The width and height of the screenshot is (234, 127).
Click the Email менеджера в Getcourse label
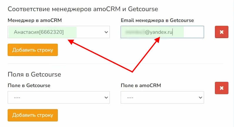click(x=157, y=20)
